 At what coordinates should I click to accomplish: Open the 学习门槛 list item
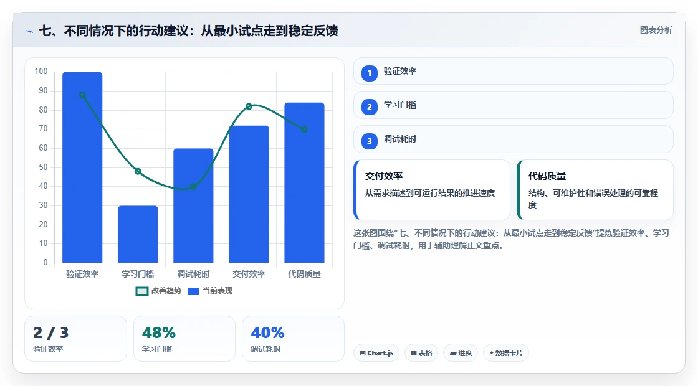(514, 105)
